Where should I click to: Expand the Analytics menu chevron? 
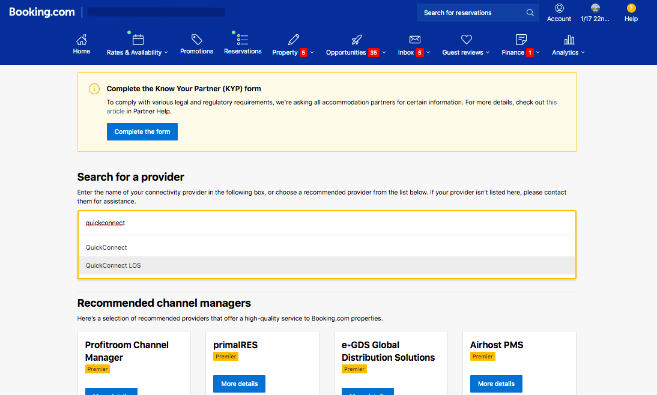[583, 52]
